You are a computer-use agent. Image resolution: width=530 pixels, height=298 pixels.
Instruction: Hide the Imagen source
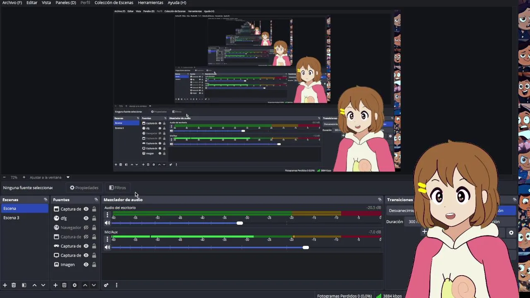tap(86, 265)
